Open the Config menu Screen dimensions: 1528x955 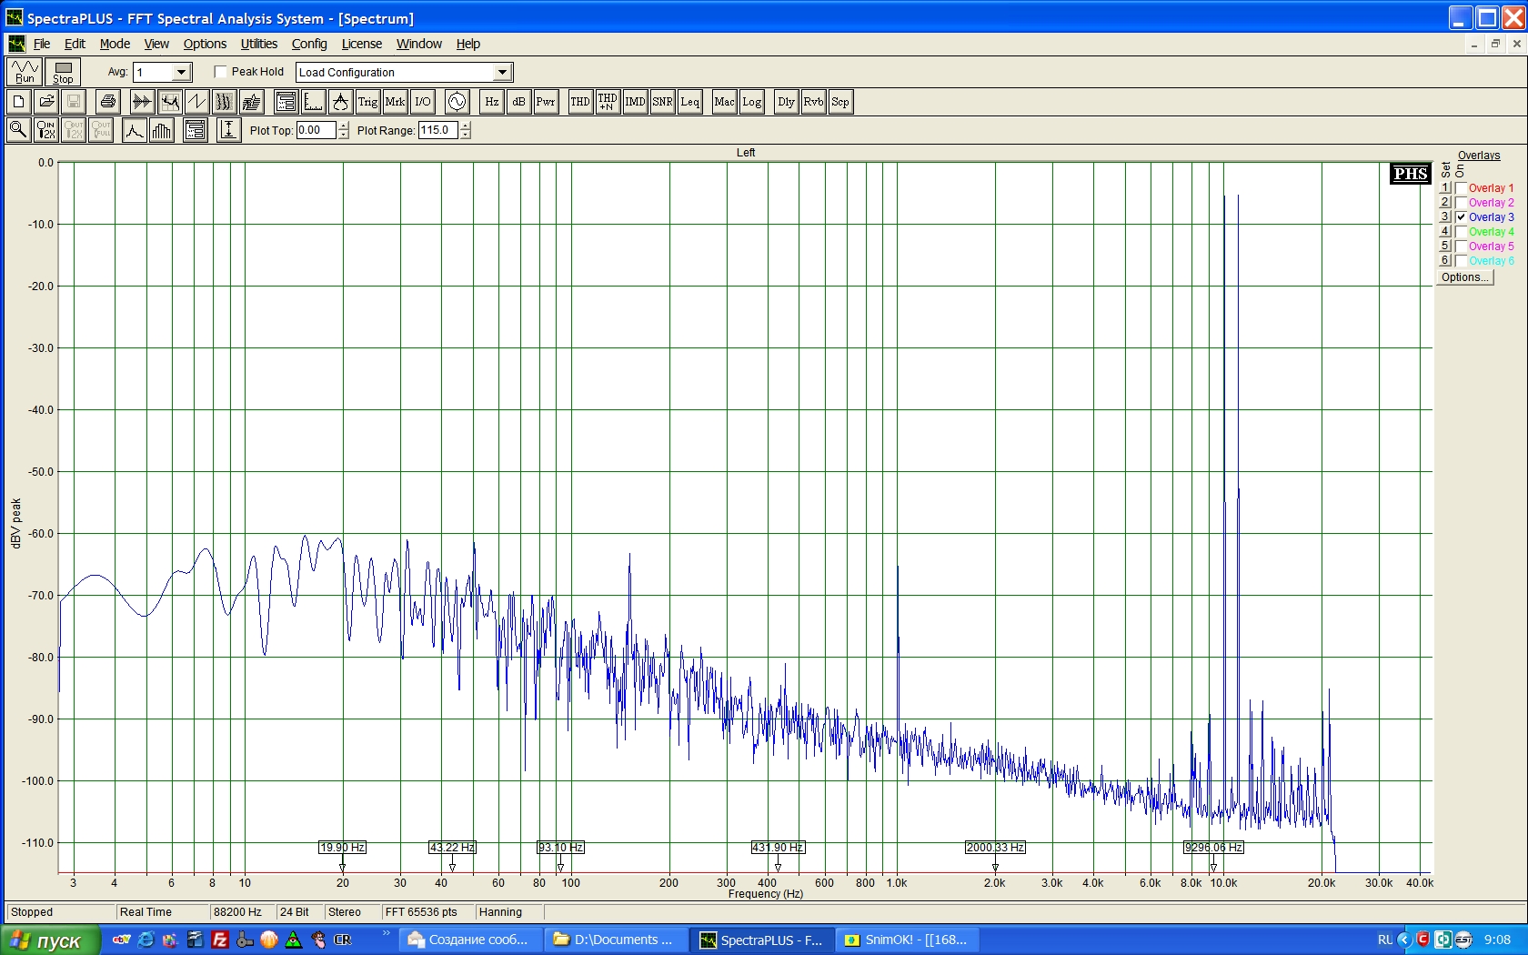(308, 44)
